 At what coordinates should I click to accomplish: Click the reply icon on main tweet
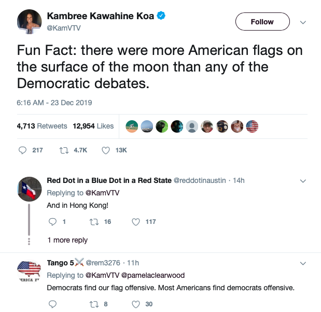(x=23, y=150)
